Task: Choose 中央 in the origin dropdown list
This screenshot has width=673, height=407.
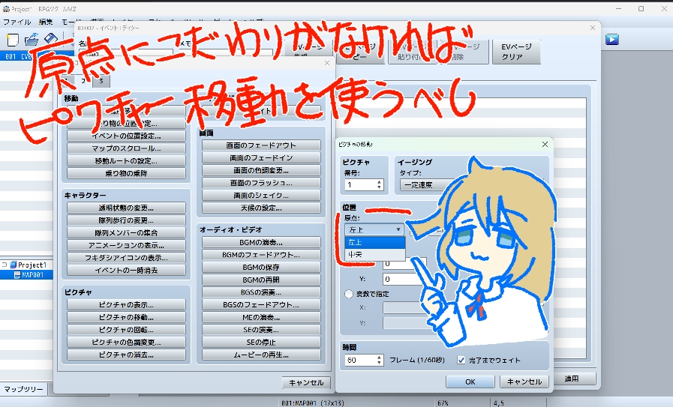Action: click(x=374, y=255)
